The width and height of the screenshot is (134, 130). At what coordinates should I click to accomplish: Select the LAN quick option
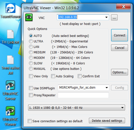point(31,47)
